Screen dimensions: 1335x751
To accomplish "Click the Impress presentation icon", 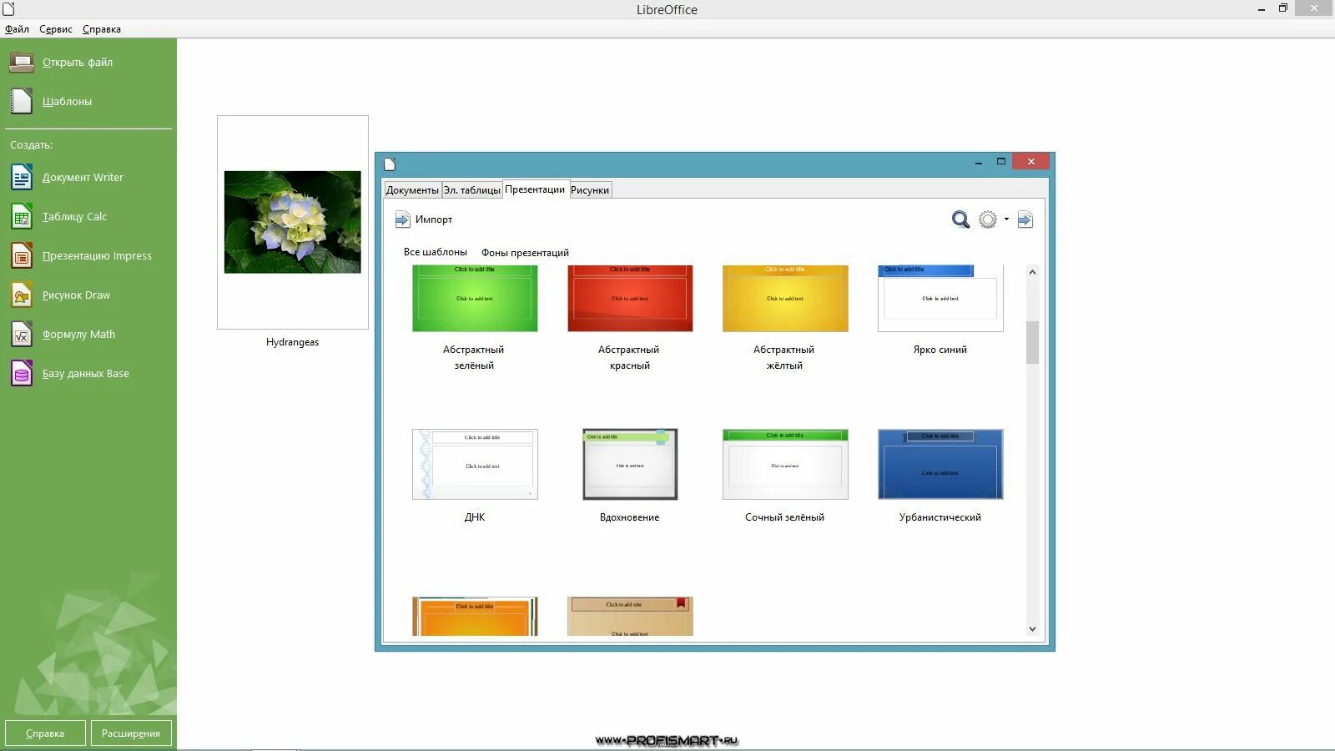I will click(22, 255).
